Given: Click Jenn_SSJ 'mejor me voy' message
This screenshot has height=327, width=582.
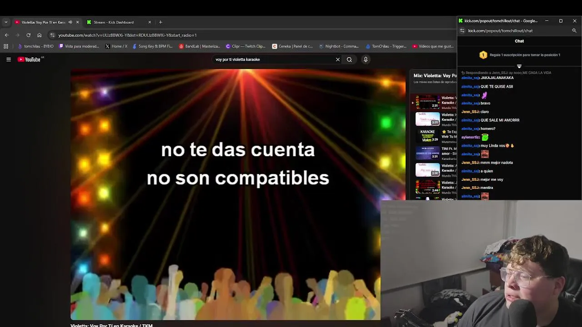Looking at the screenshot, I should (x=492, y=179).
